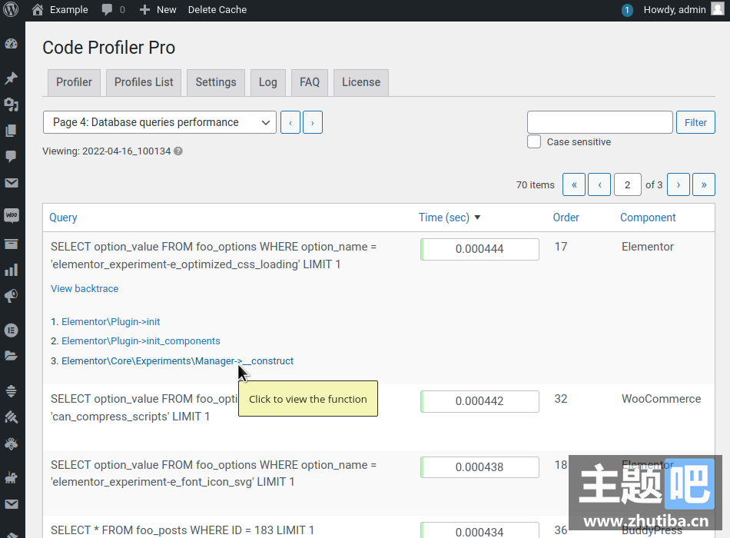Image resolution: width=730 pixels, height=538 pixels.
Task: Toggle the Case sensitive checkbox
Action: pyautogui.click(x=534, y=141)
